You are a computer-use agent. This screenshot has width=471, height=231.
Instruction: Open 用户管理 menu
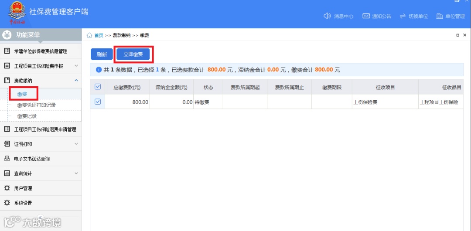[x=41, y=188]
